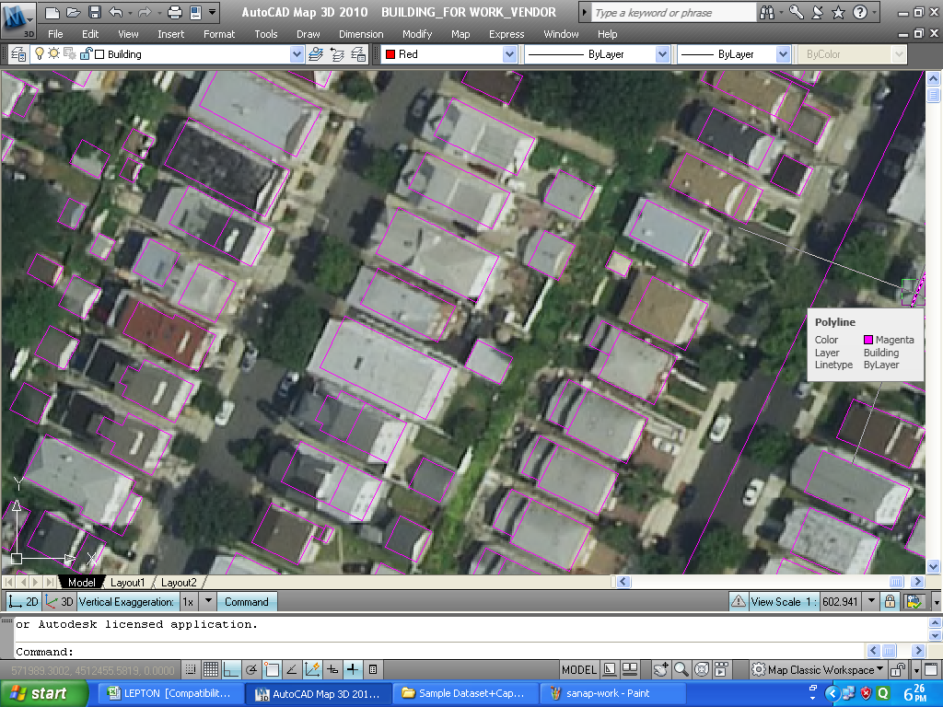
Task: Expand the InfoCenter arrow left of search box
Action: tap(584, 13)
